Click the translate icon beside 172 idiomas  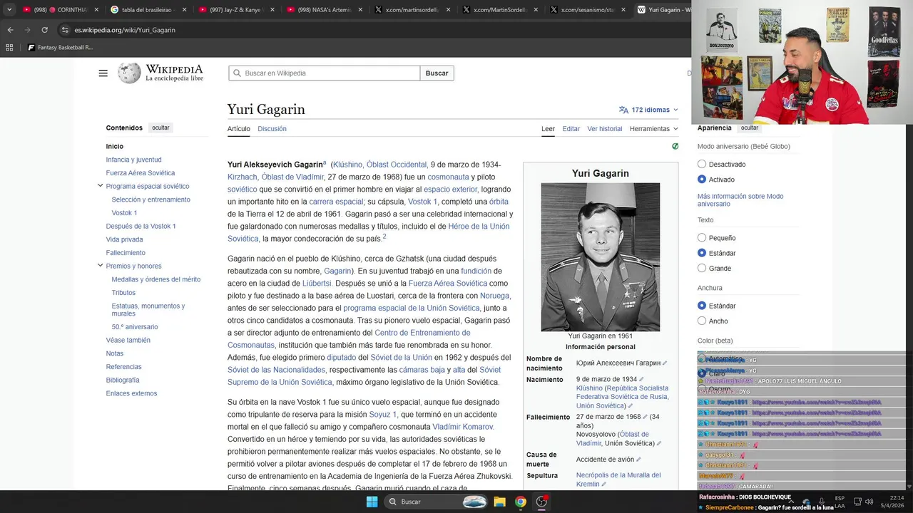(x=623, y=110)
